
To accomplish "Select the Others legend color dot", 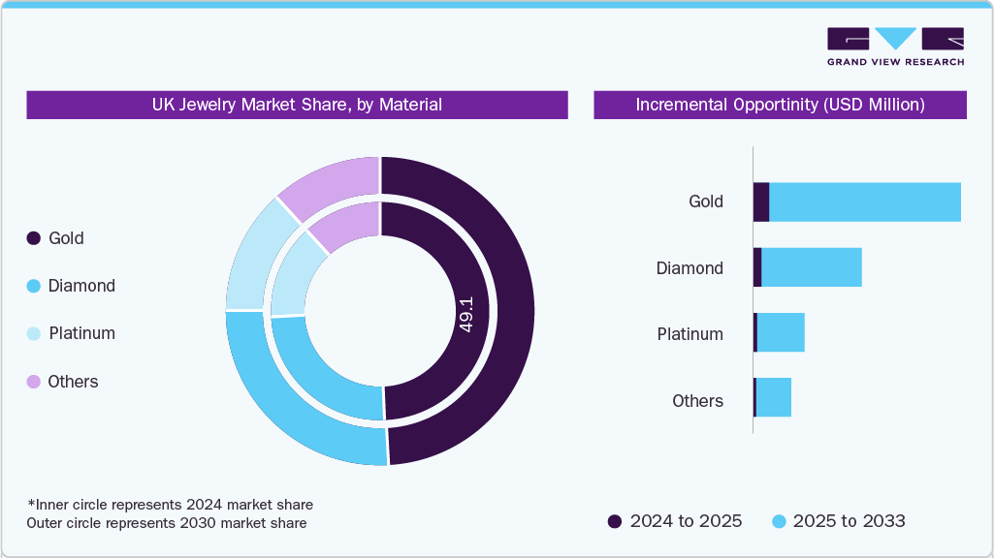I will tap(33, 382).
